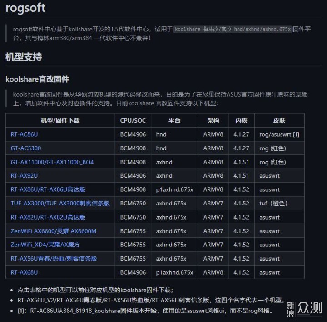This screenshot has height=322, width=327.
Task: Click ARMV7 cell in TUF-AX3000 row
Action: point(213,203)
